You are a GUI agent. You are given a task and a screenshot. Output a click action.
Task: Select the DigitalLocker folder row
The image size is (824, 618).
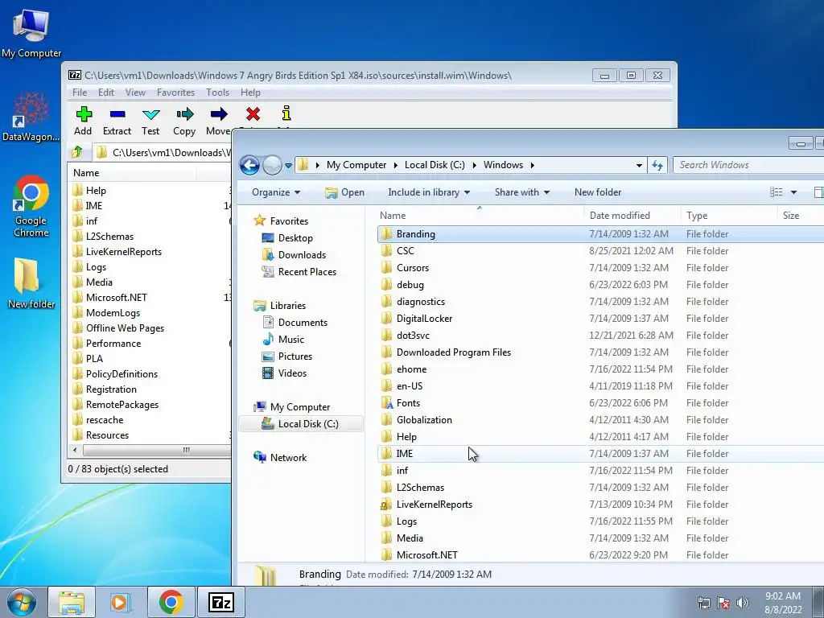600,319
